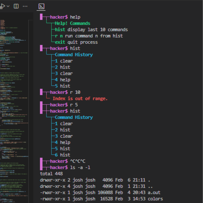Image resolution: width=203 pixels, height=203 pixels.
Task: Click the "hacker$ r 10" prompt line
Action: click(x=65, y=92)
